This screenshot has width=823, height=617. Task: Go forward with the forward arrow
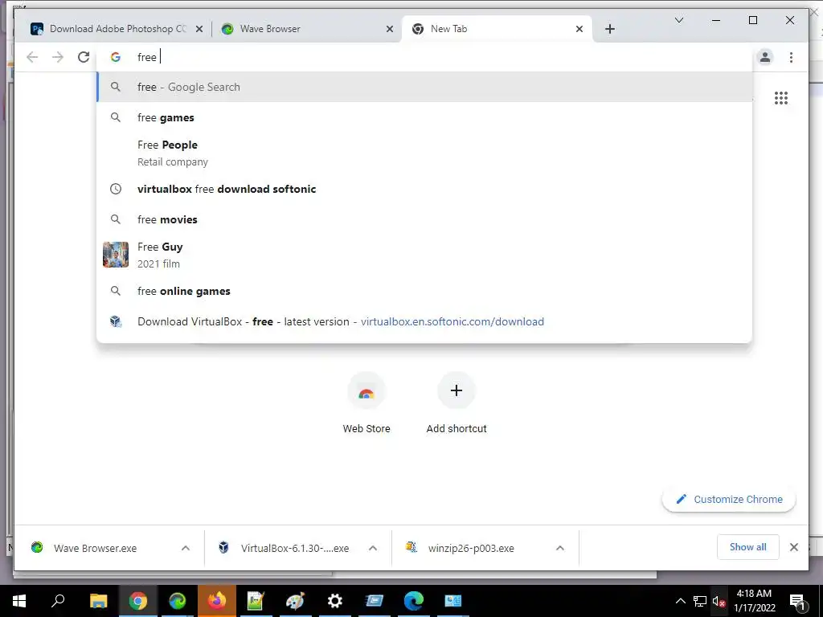58,57
